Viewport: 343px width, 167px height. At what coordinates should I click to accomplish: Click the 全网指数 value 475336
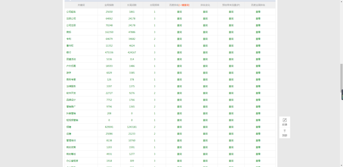(109, 52)
